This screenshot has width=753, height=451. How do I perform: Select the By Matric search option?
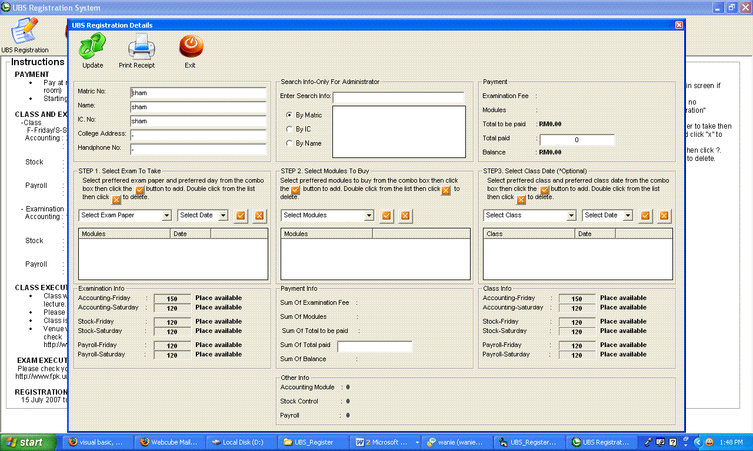tap(289, 115)
